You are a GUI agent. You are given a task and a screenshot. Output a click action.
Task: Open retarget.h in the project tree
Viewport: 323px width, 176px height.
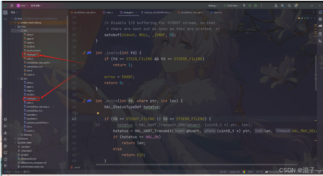[x=31, y=55]
